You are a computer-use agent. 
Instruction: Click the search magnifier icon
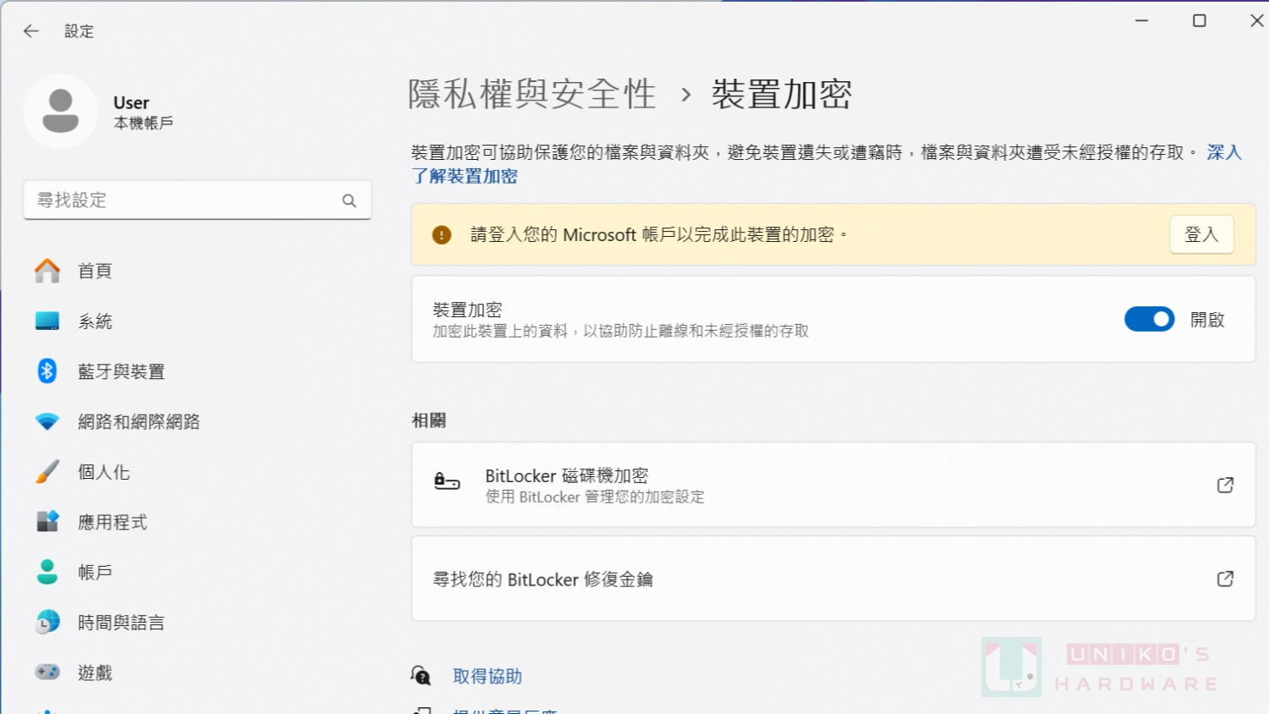(349, 200)
